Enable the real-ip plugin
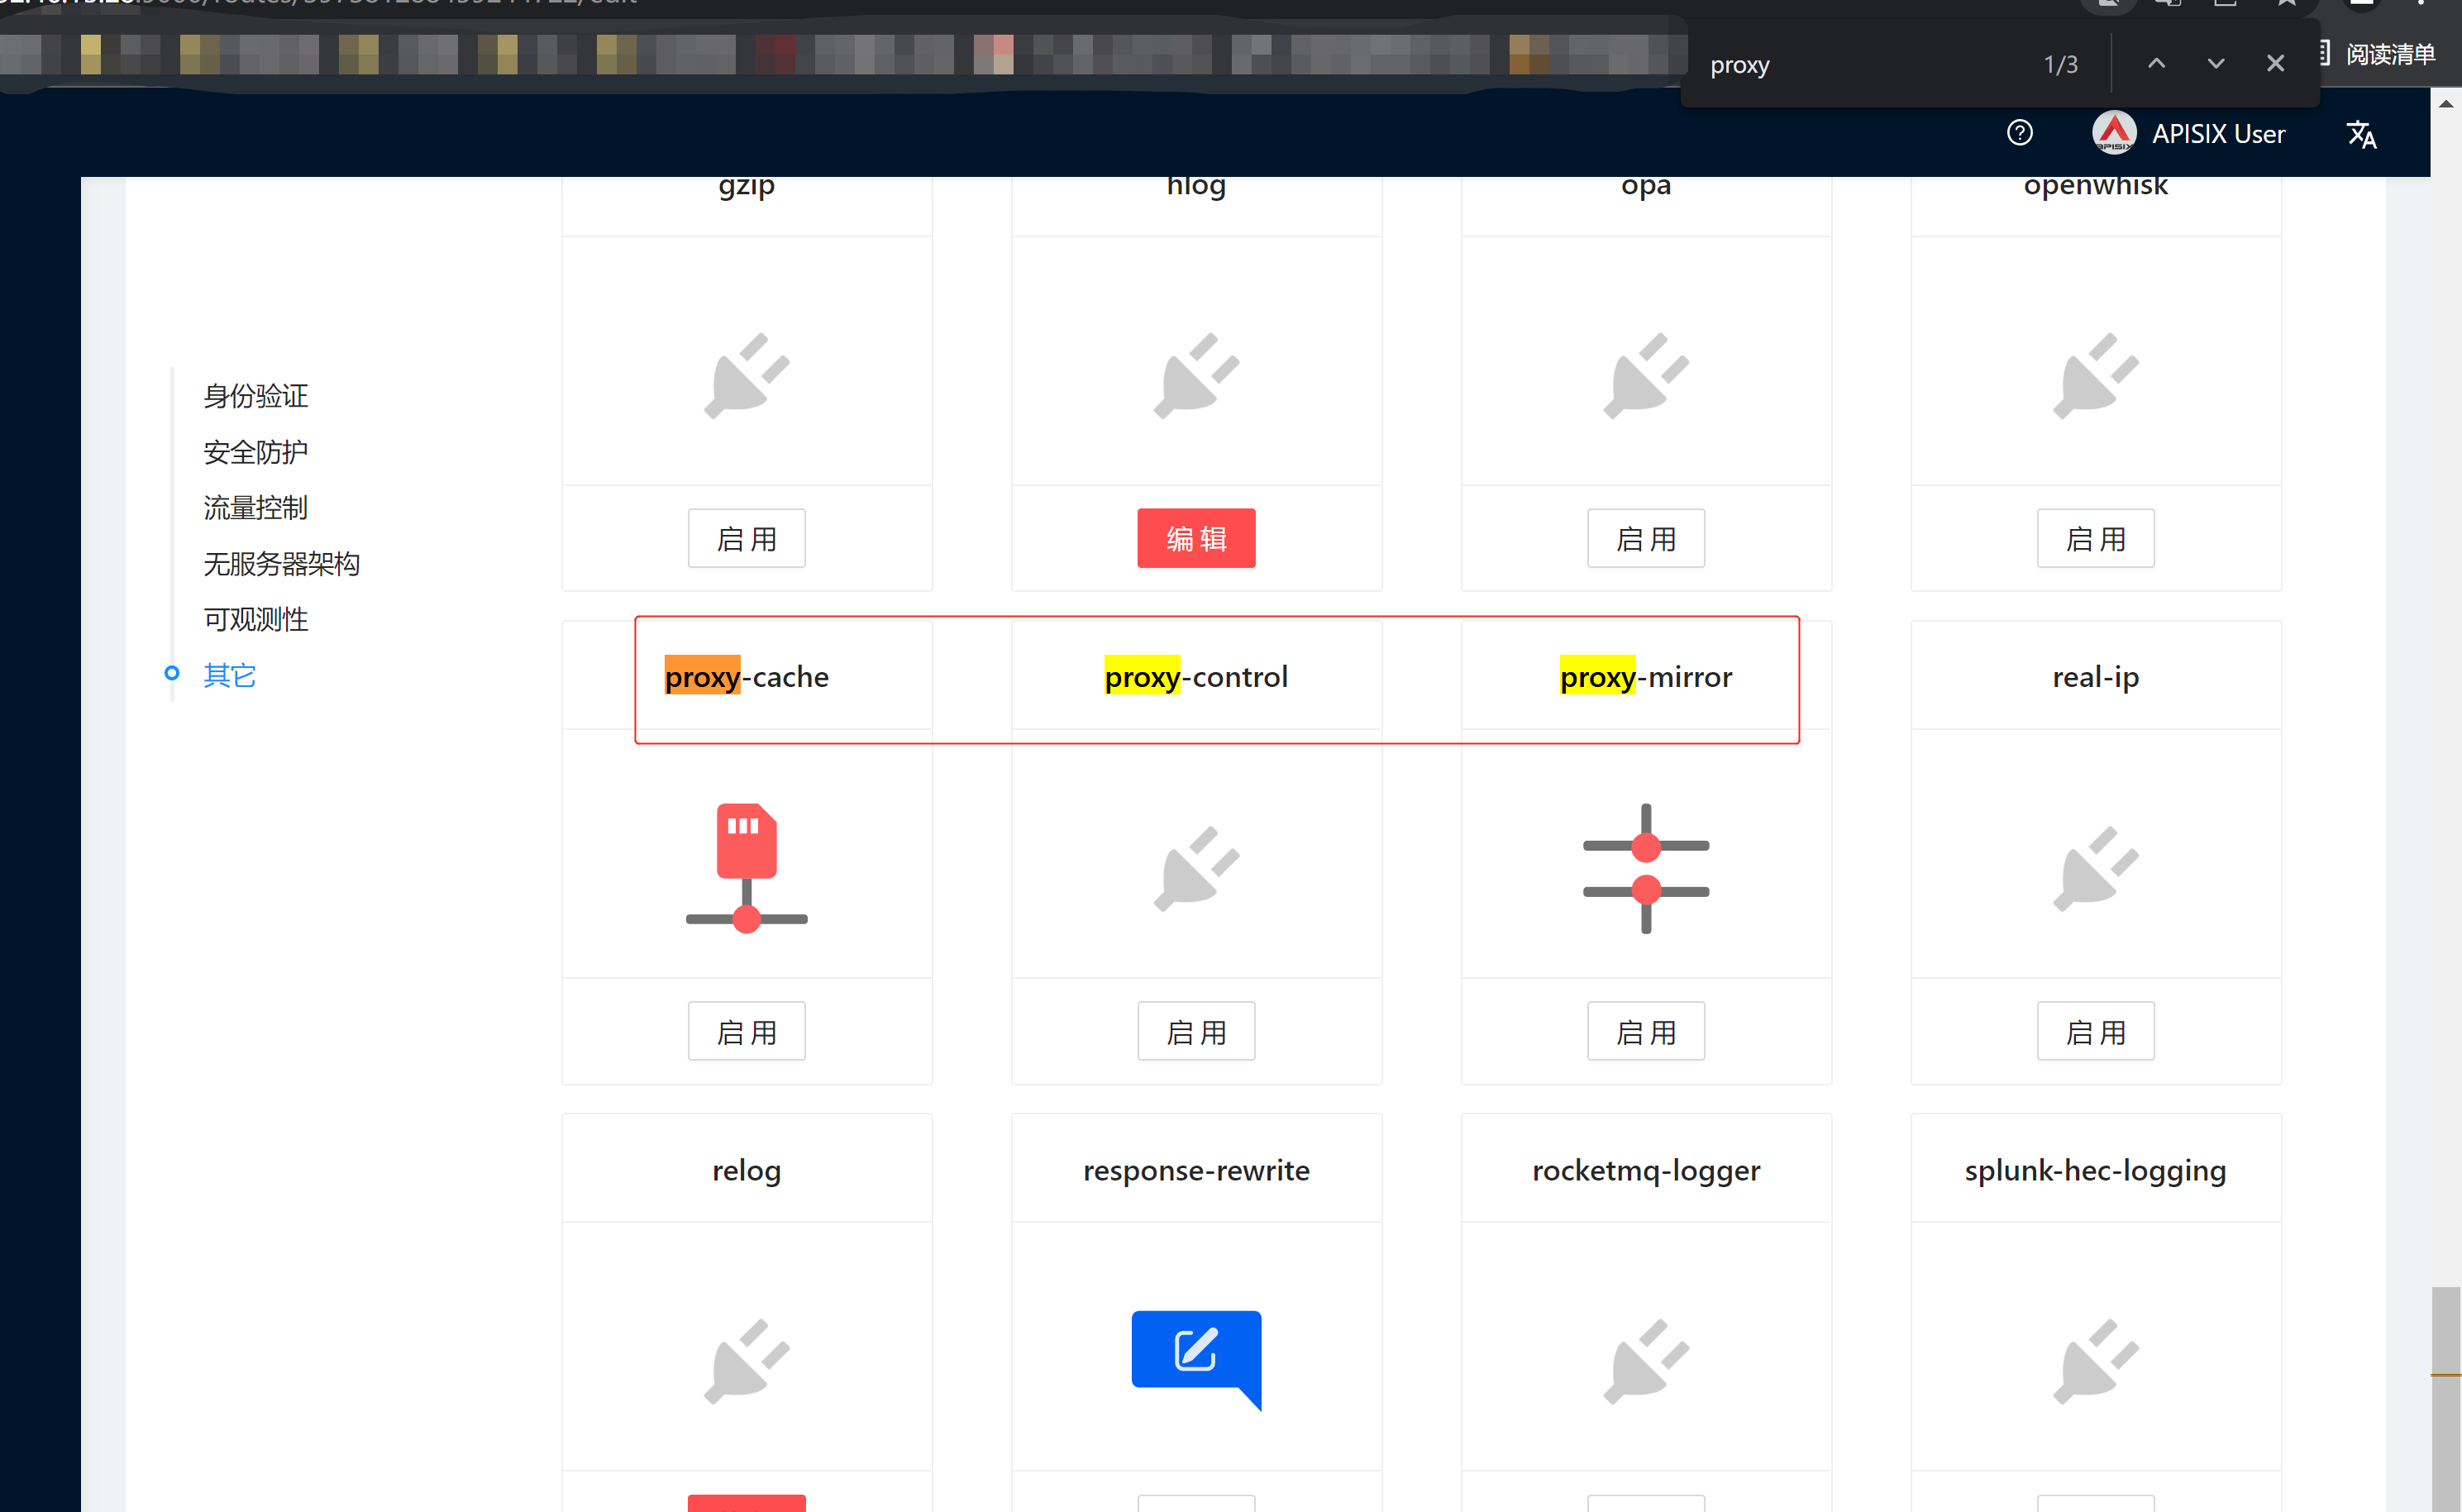2462x1512 pixels. coord(2095,1031)
